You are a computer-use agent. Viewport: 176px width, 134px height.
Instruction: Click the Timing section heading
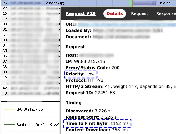coord(73,103)
